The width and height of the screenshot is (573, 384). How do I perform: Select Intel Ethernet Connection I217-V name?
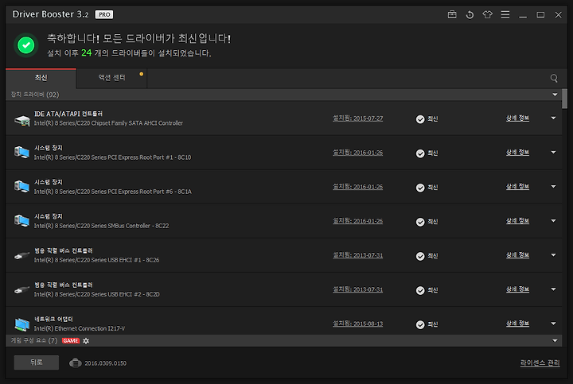(80, 328)
